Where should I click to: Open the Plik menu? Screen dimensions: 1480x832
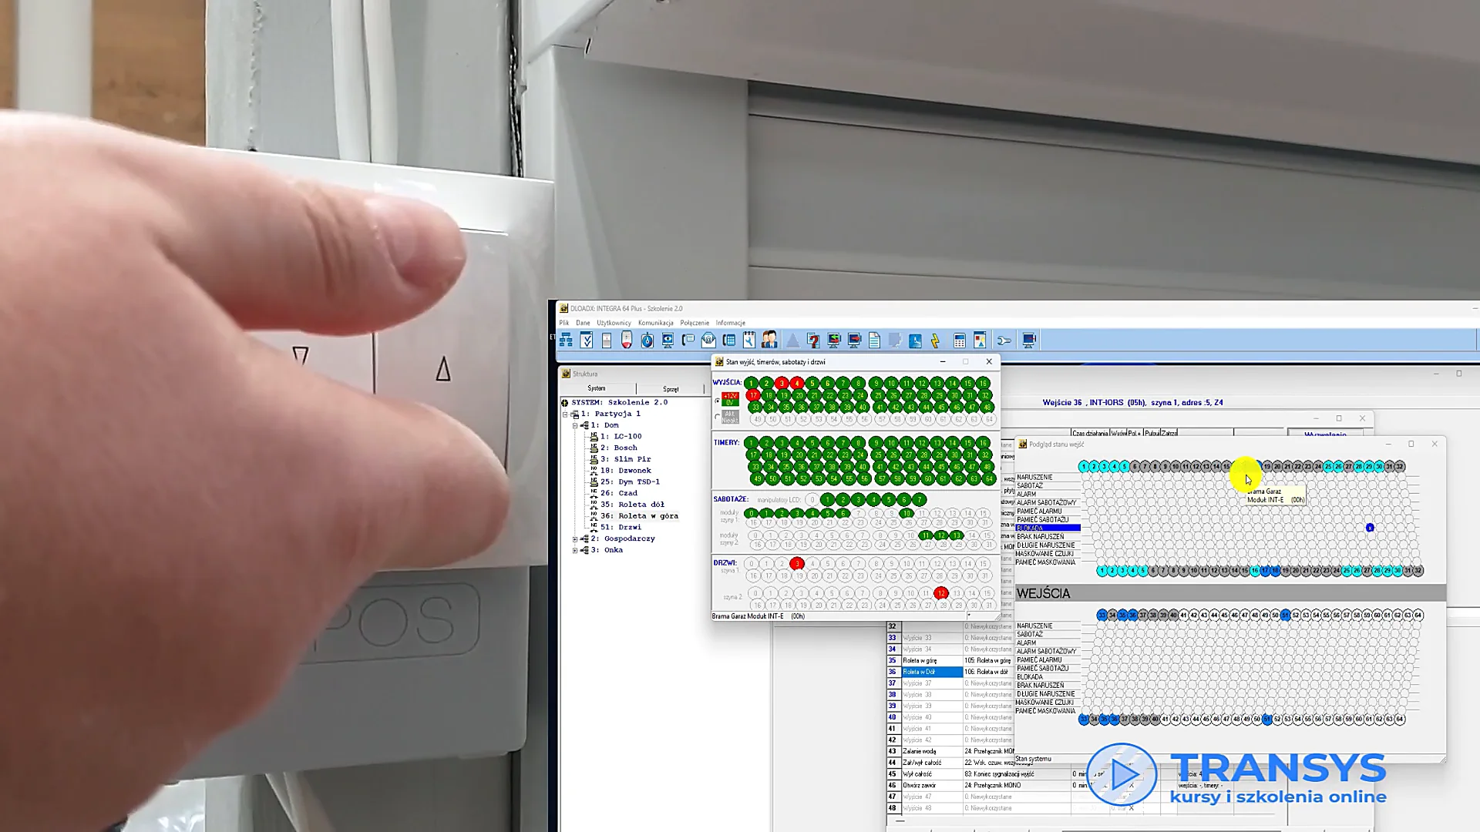[564, 323]
